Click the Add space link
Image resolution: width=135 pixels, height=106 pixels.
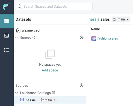[50, 70]
